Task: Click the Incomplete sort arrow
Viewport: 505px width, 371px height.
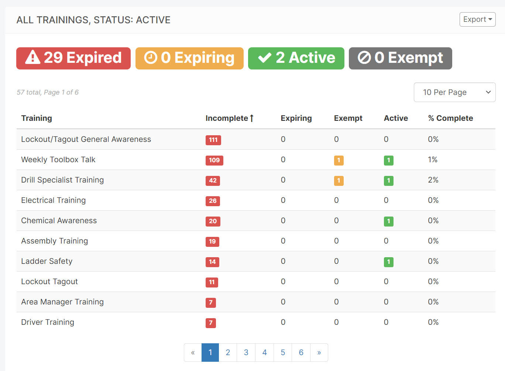Action: pyautogui.click(x=252, y=118)
